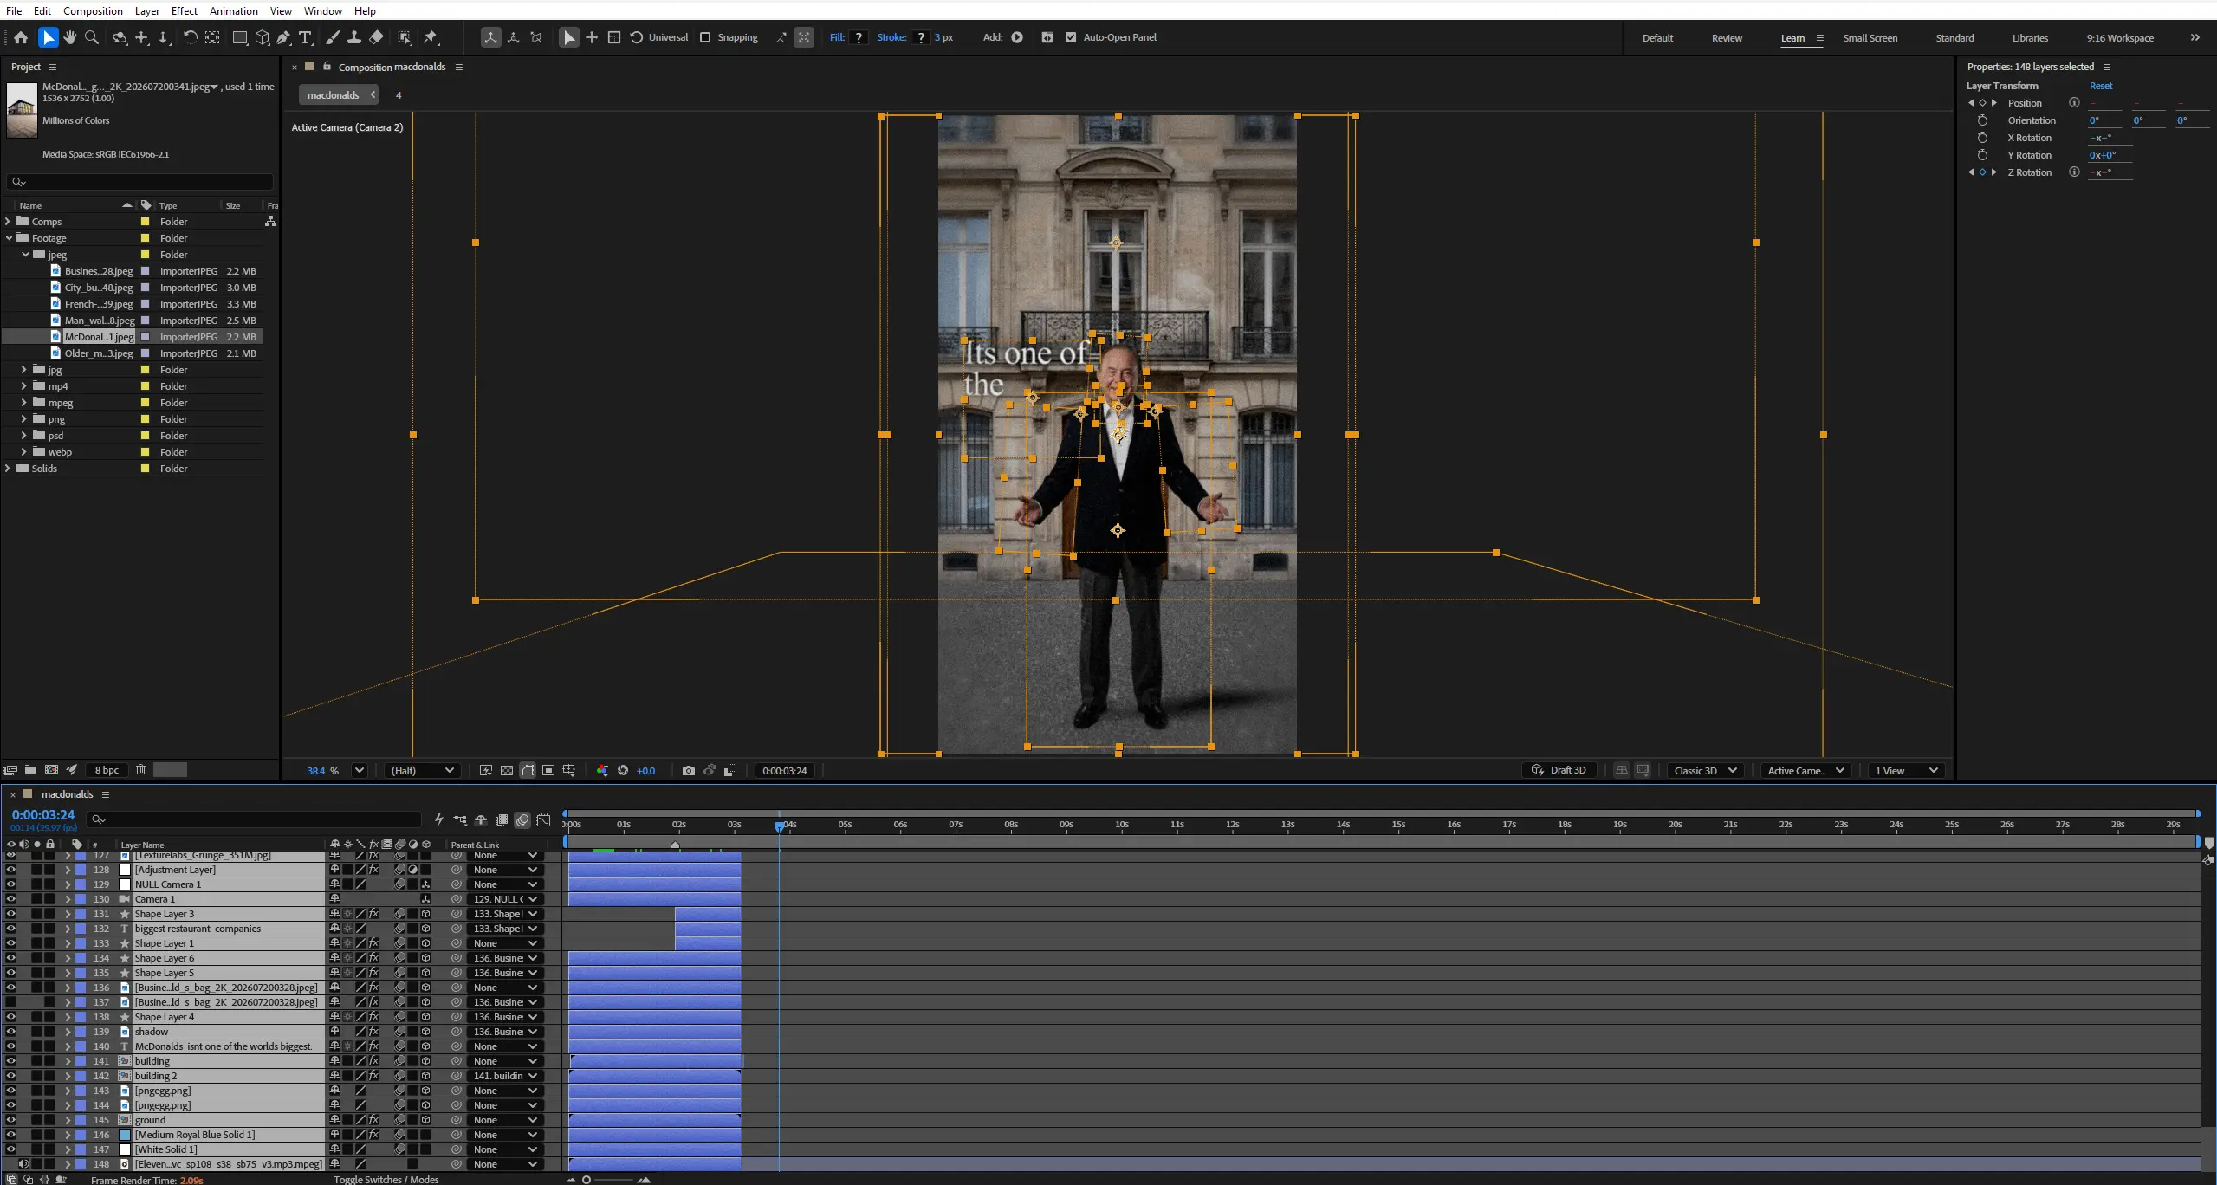This screenshot has width=2217, height=1185.
Task: Toggle Draft 3D mode
Action: 1559,770
